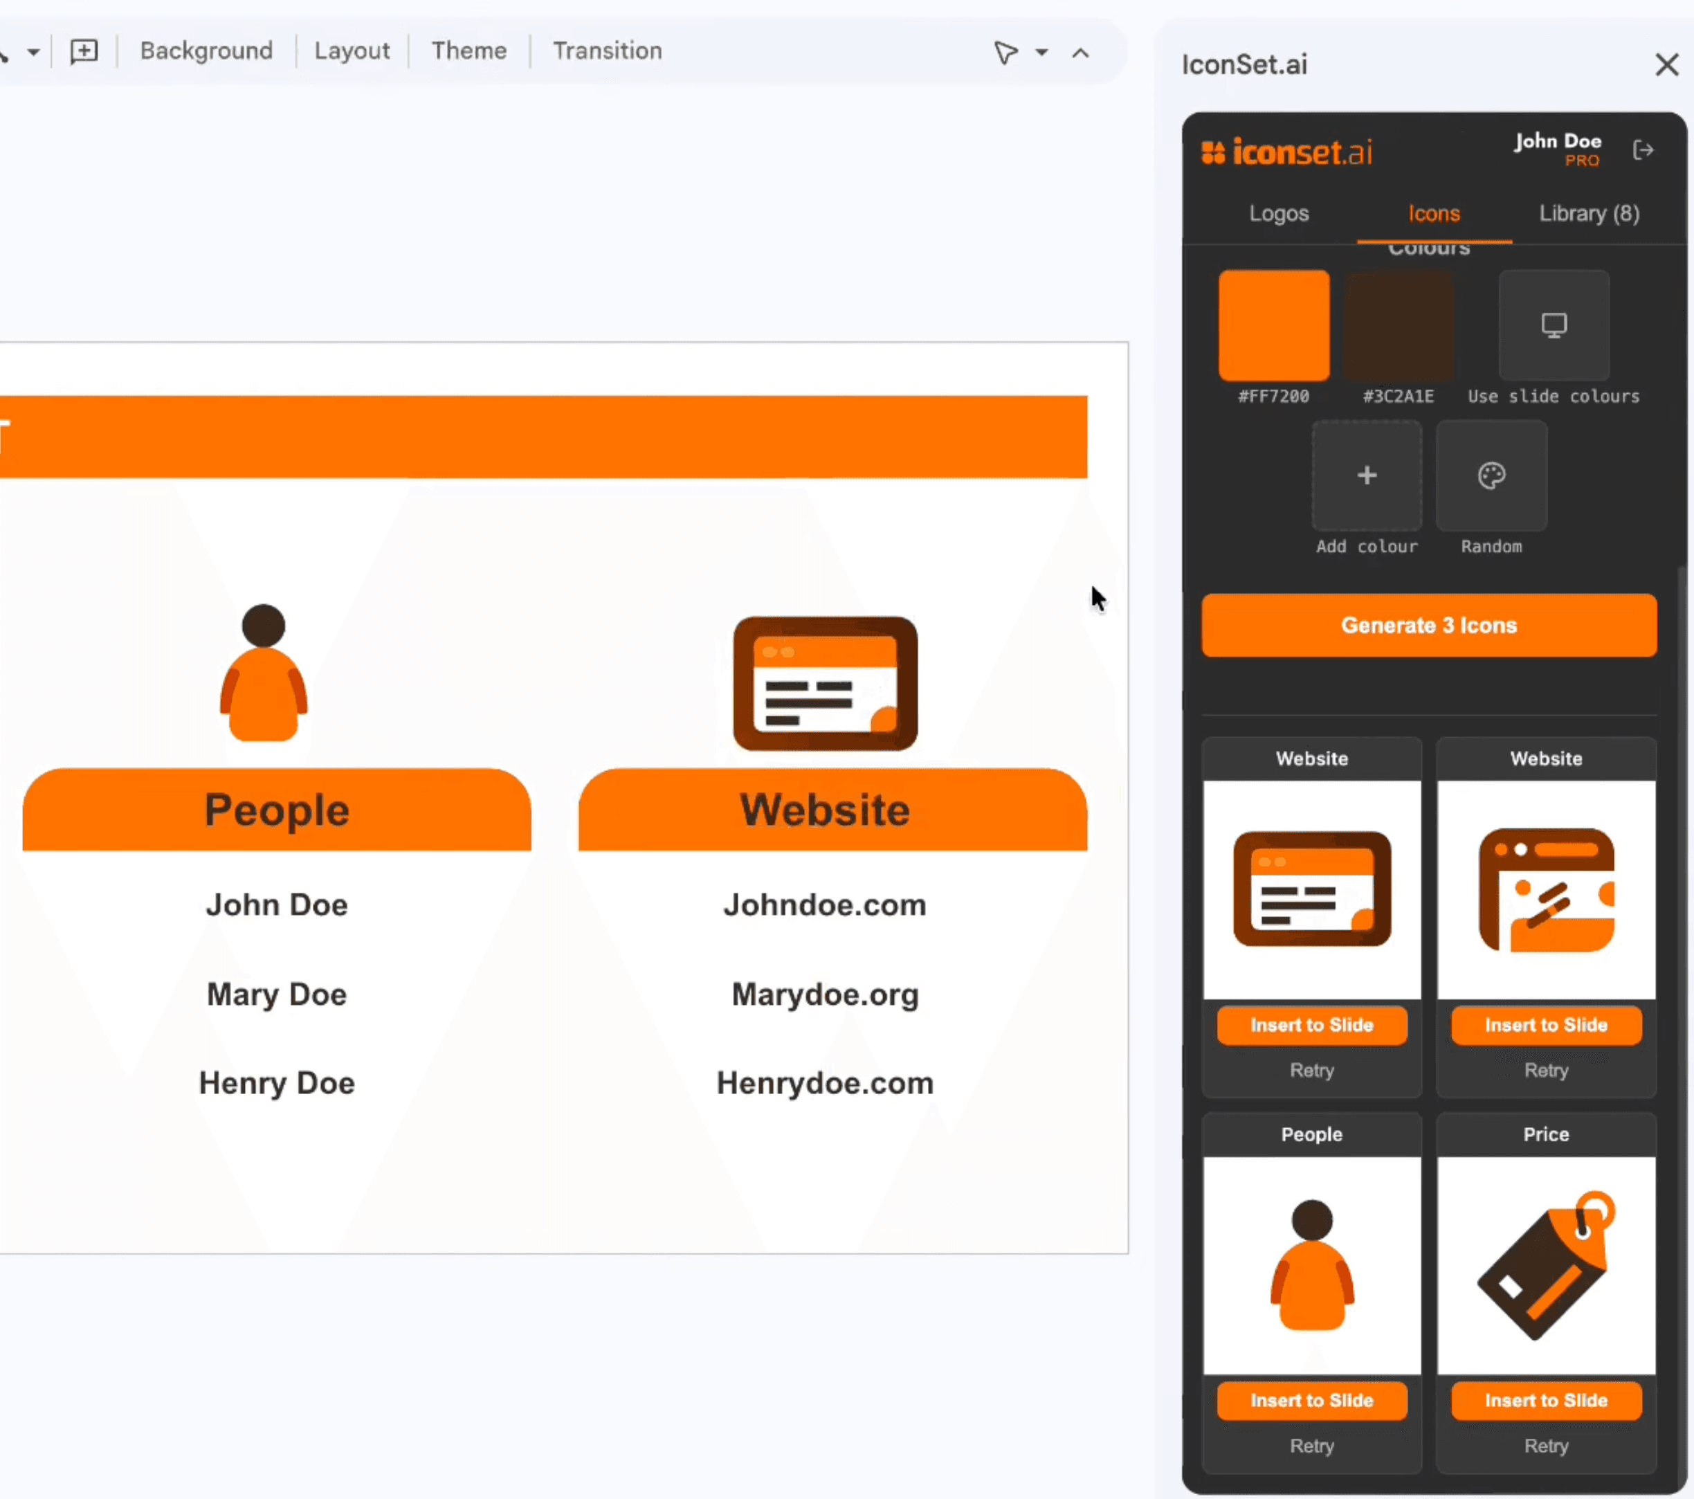The width and height of the screenshot is (1694, 1499).
Task: Select the #FF7200 orange colour swatch
Action: 1274,326
